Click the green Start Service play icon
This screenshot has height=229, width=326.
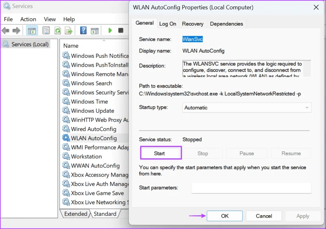point(110,31)
